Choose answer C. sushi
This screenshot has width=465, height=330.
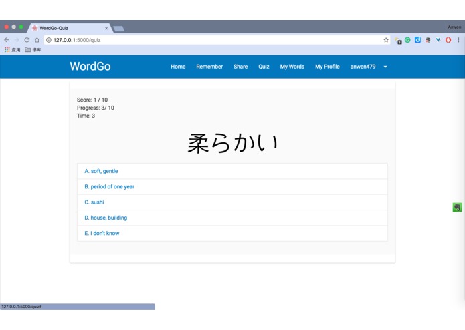[232, 202]
